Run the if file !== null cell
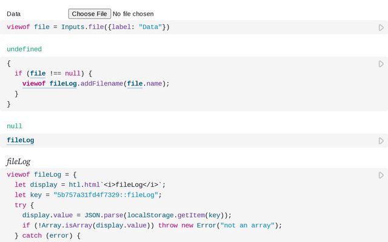Screen dimensions: 388x242 (381, 64)
